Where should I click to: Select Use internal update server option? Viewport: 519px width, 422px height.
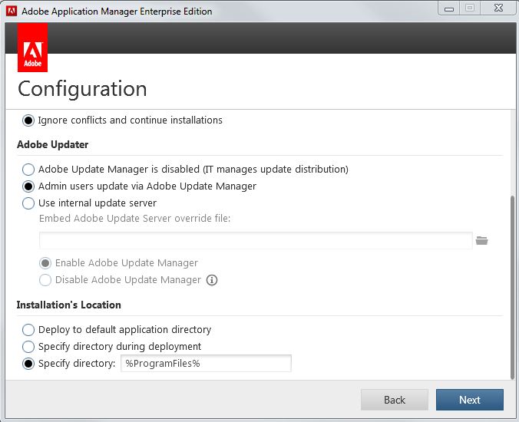coord(28,203)
